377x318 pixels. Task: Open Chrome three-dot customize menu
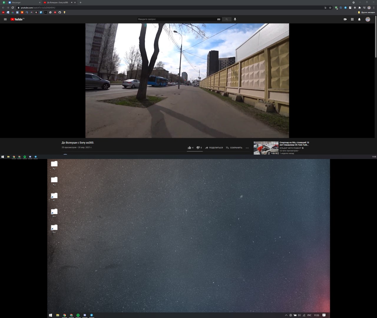click(374, 8)
